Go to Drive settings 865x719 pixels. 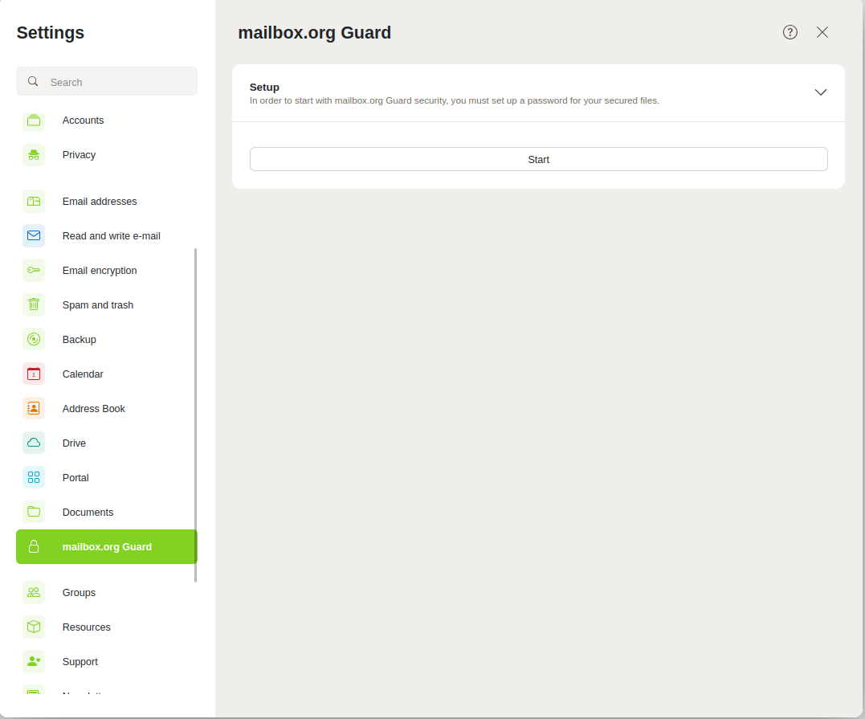pyautogui.click(x=107, y=443)
